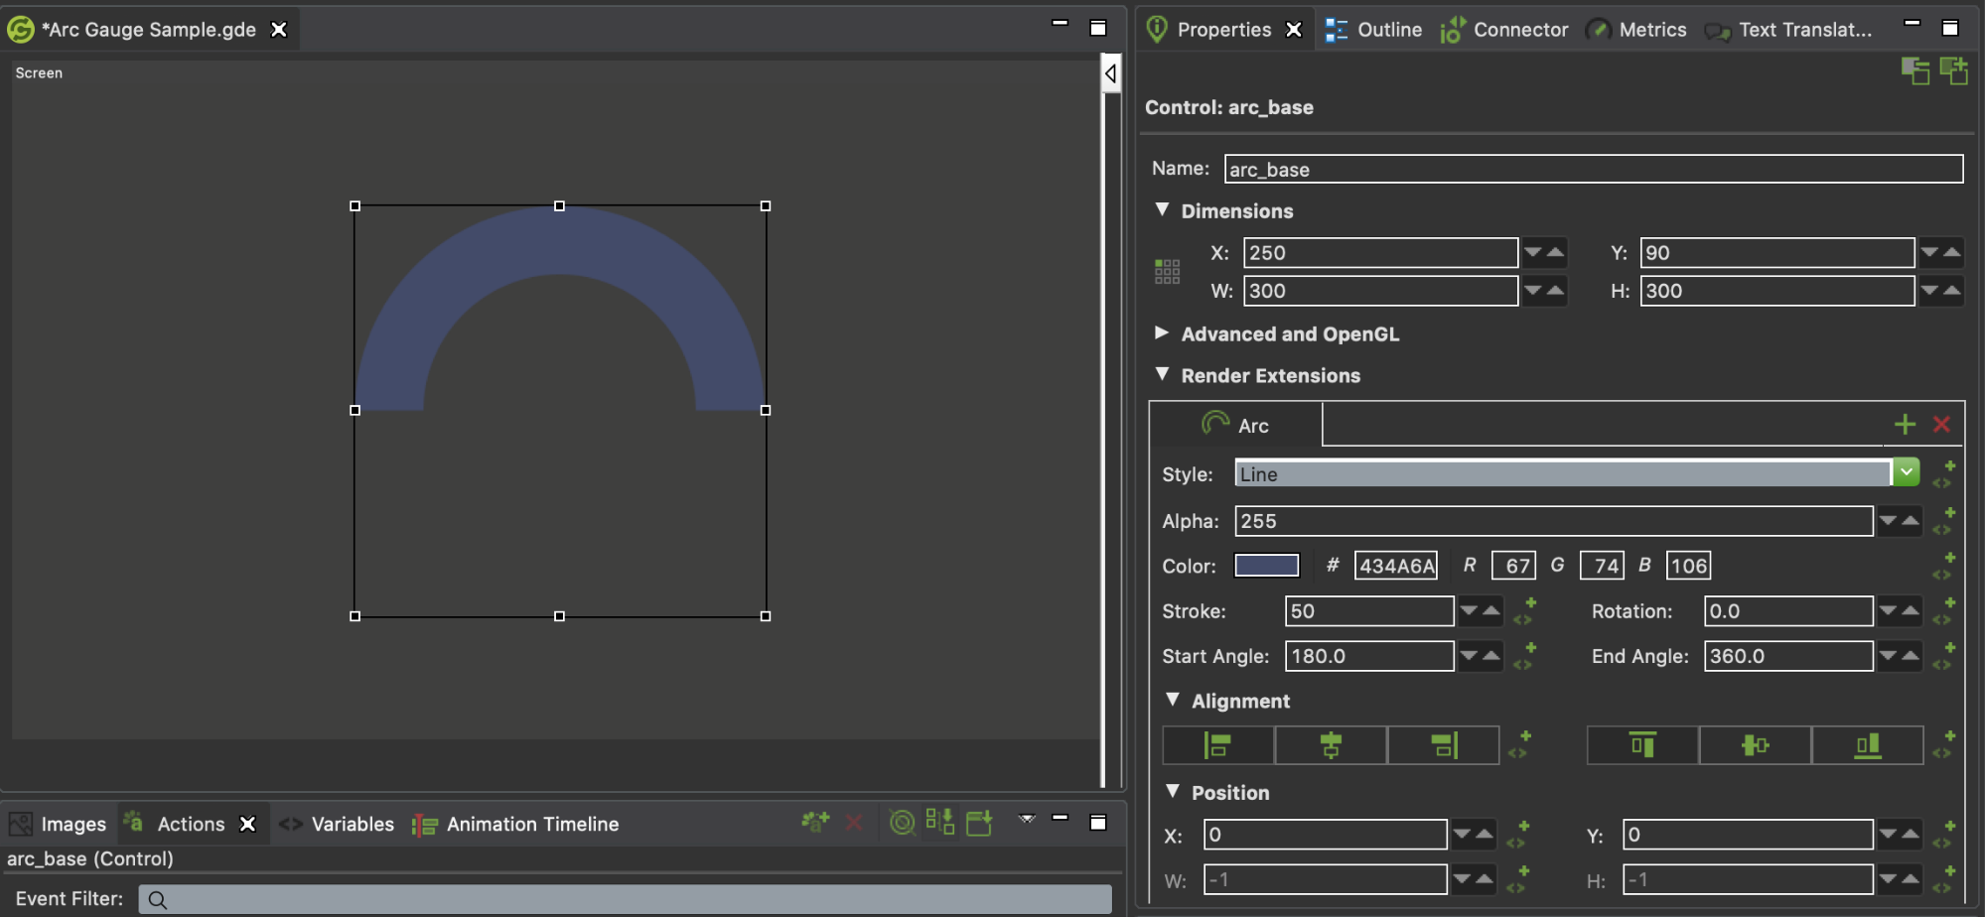Align arc vertically centered
1985x918 pixels.
(x=1755, y=744)
